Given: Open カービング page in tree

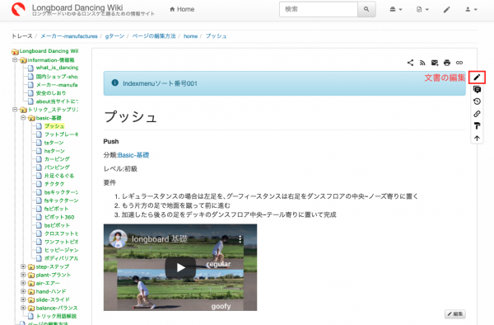Looking at the screenshot, I should pyautogui.click(x=57, y=159).
